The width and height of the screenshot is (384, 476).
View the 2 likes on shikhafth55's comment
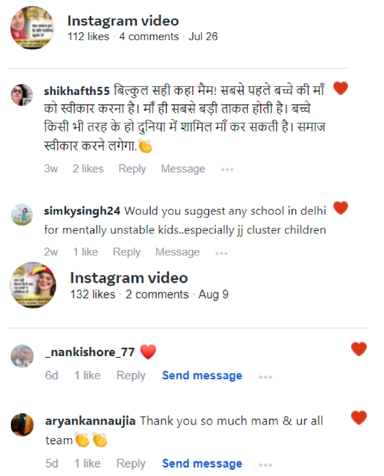pos(88,168)
